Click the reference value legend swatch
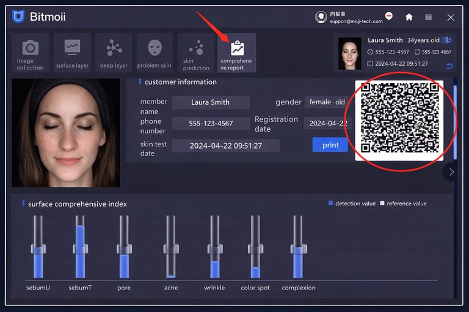Viewport: 469px width, 312px height. coord(382,204)
